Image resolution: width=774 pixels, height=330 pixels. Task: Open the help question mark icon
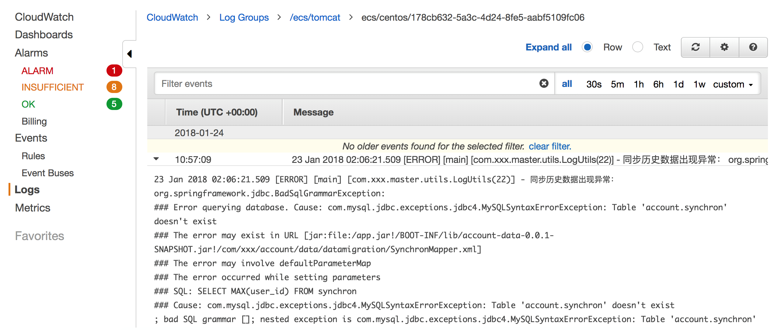tap(753, 47)
